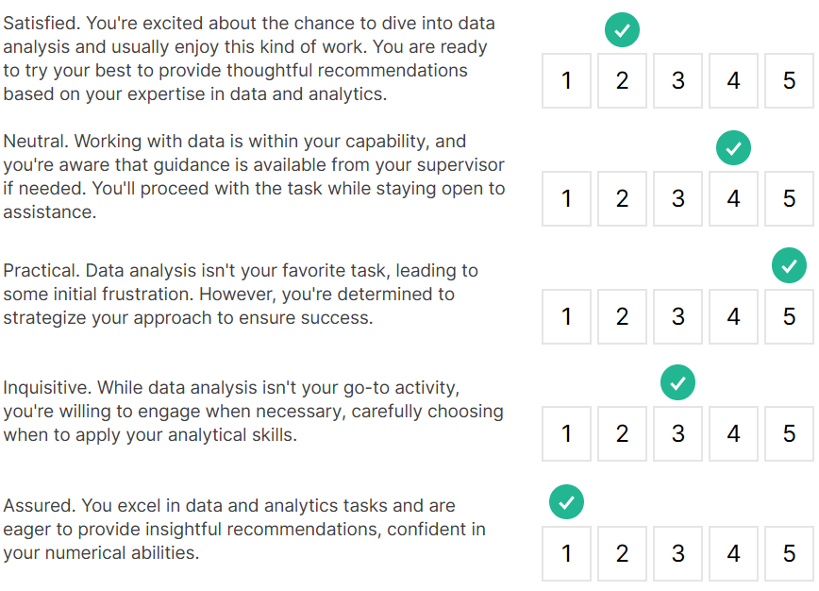
Task: Rate Satisfied statement as 1
Action: click(x=566, y=81)
